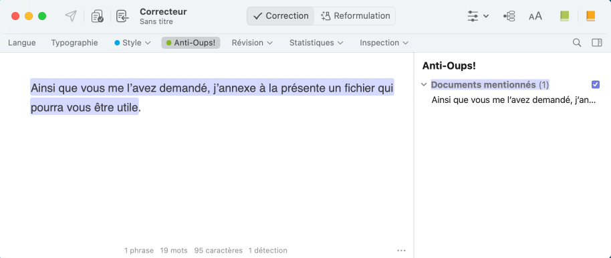Click the AA text size icon
This screenshot has height=258, width=611.
[x=535, y=16]
